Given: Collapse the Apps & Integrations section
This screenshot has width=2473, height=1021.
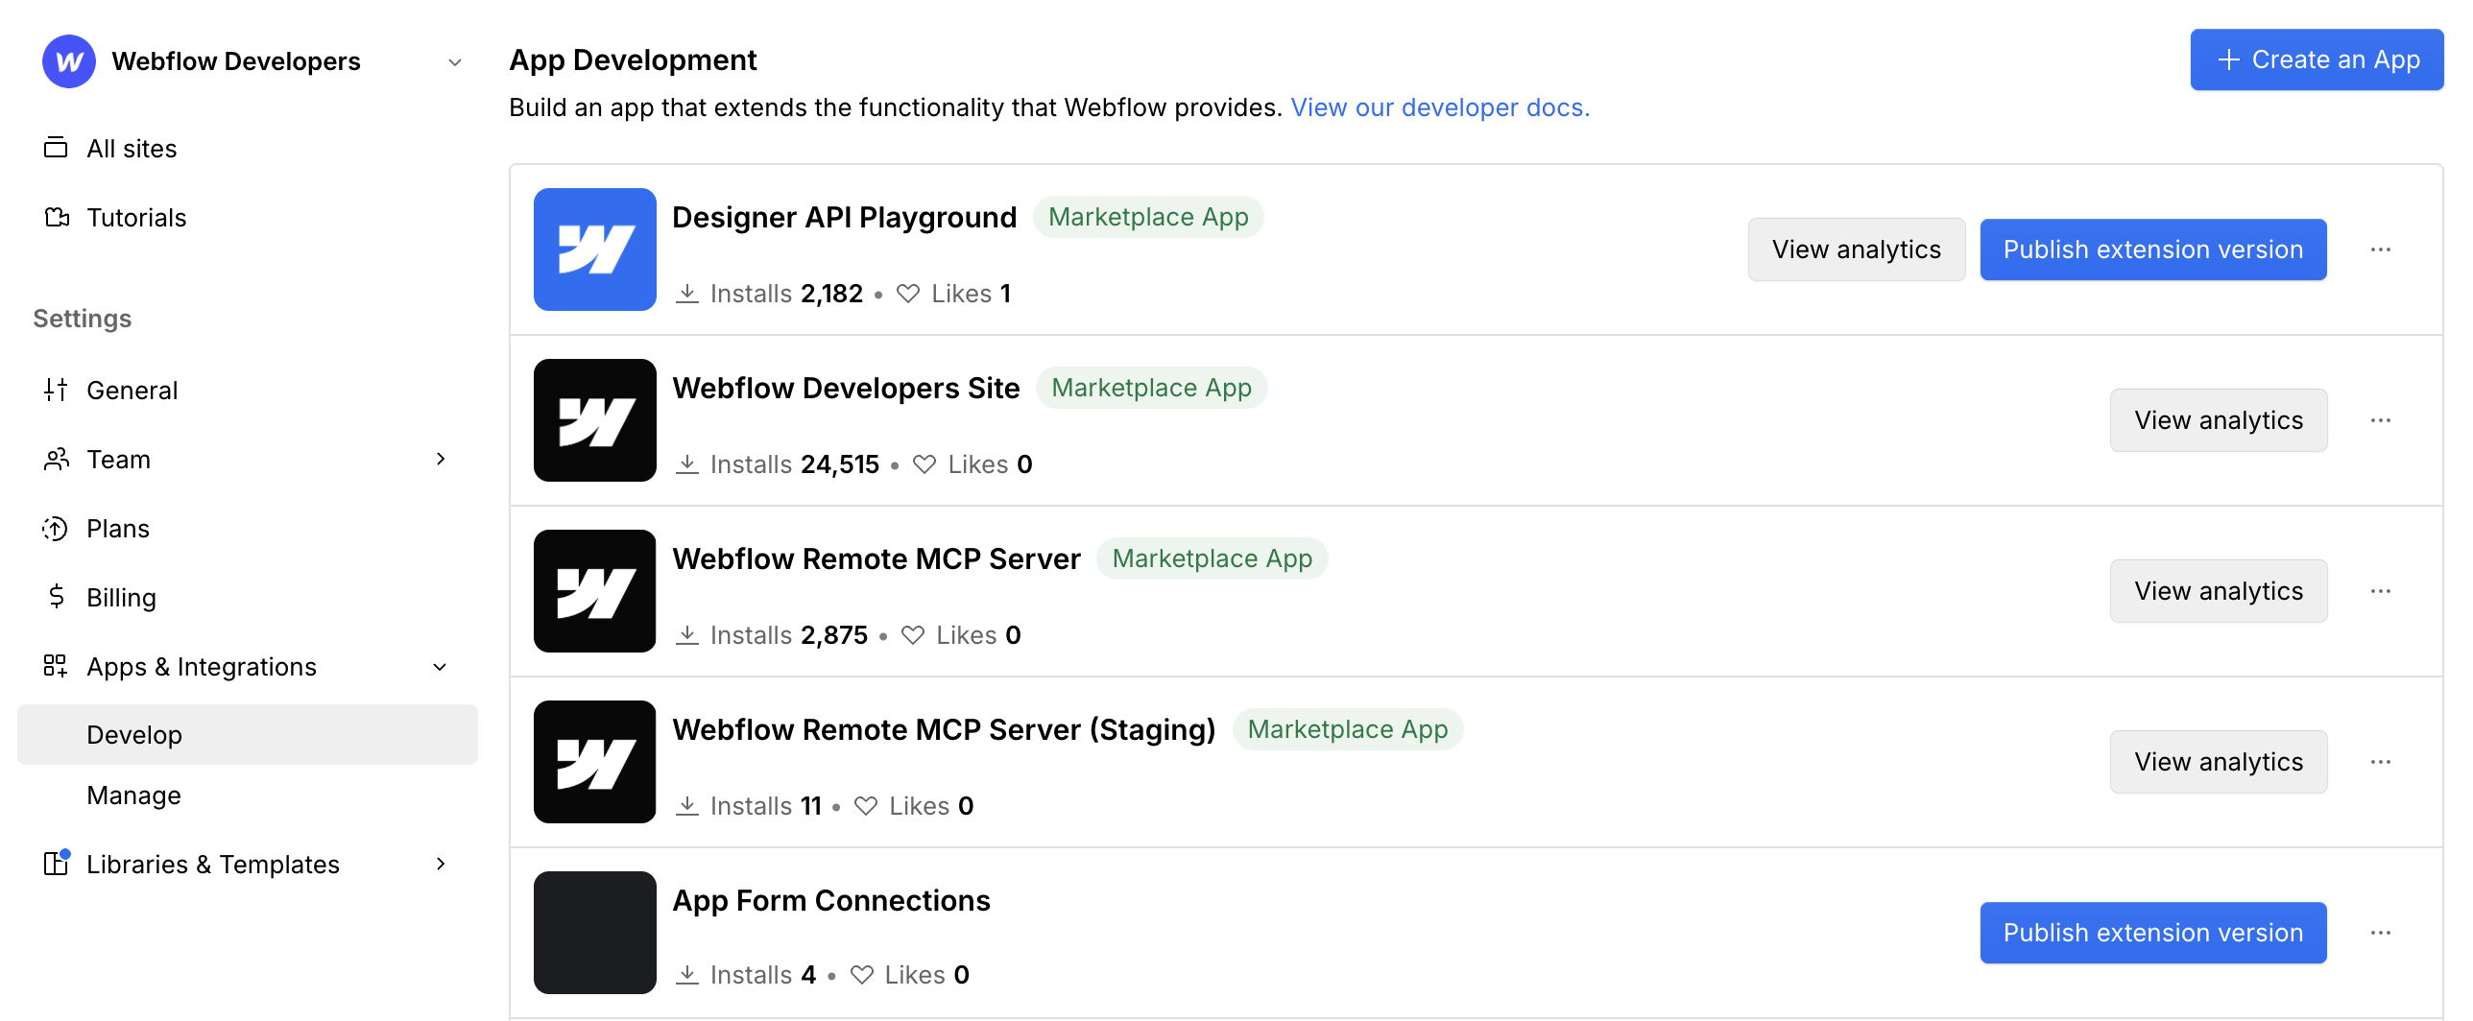Looking at the screenshot, I should tap(441, 666).
